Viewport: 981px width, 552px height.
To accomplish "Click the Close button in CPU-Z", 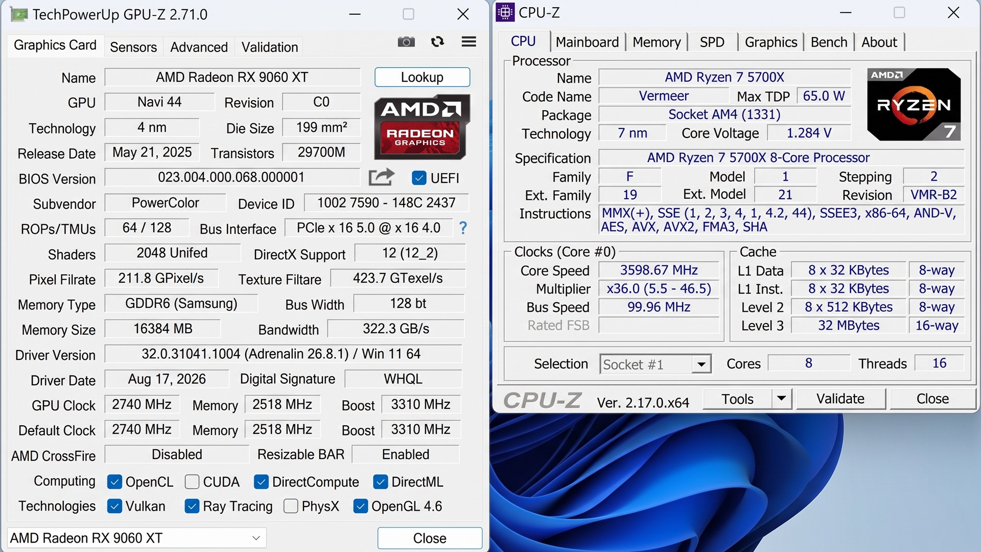I will 932,399.
